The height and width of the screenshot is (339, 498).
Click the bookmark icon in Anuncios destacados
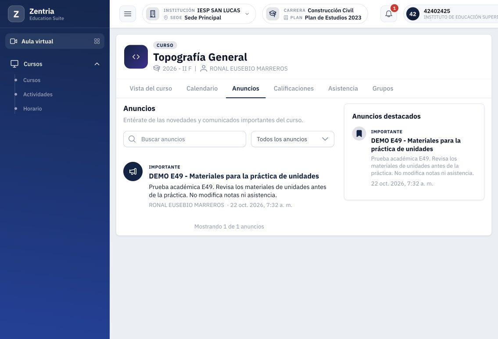pos(359,133)
